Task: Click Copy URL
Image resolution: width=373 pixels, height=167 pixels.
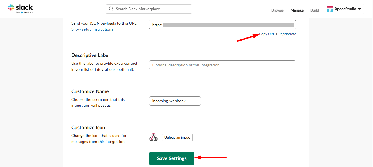Action: [266, 34]
